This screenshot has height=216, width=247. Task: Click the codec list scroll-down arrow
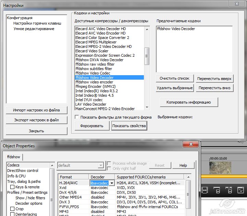tap(147, 107)
